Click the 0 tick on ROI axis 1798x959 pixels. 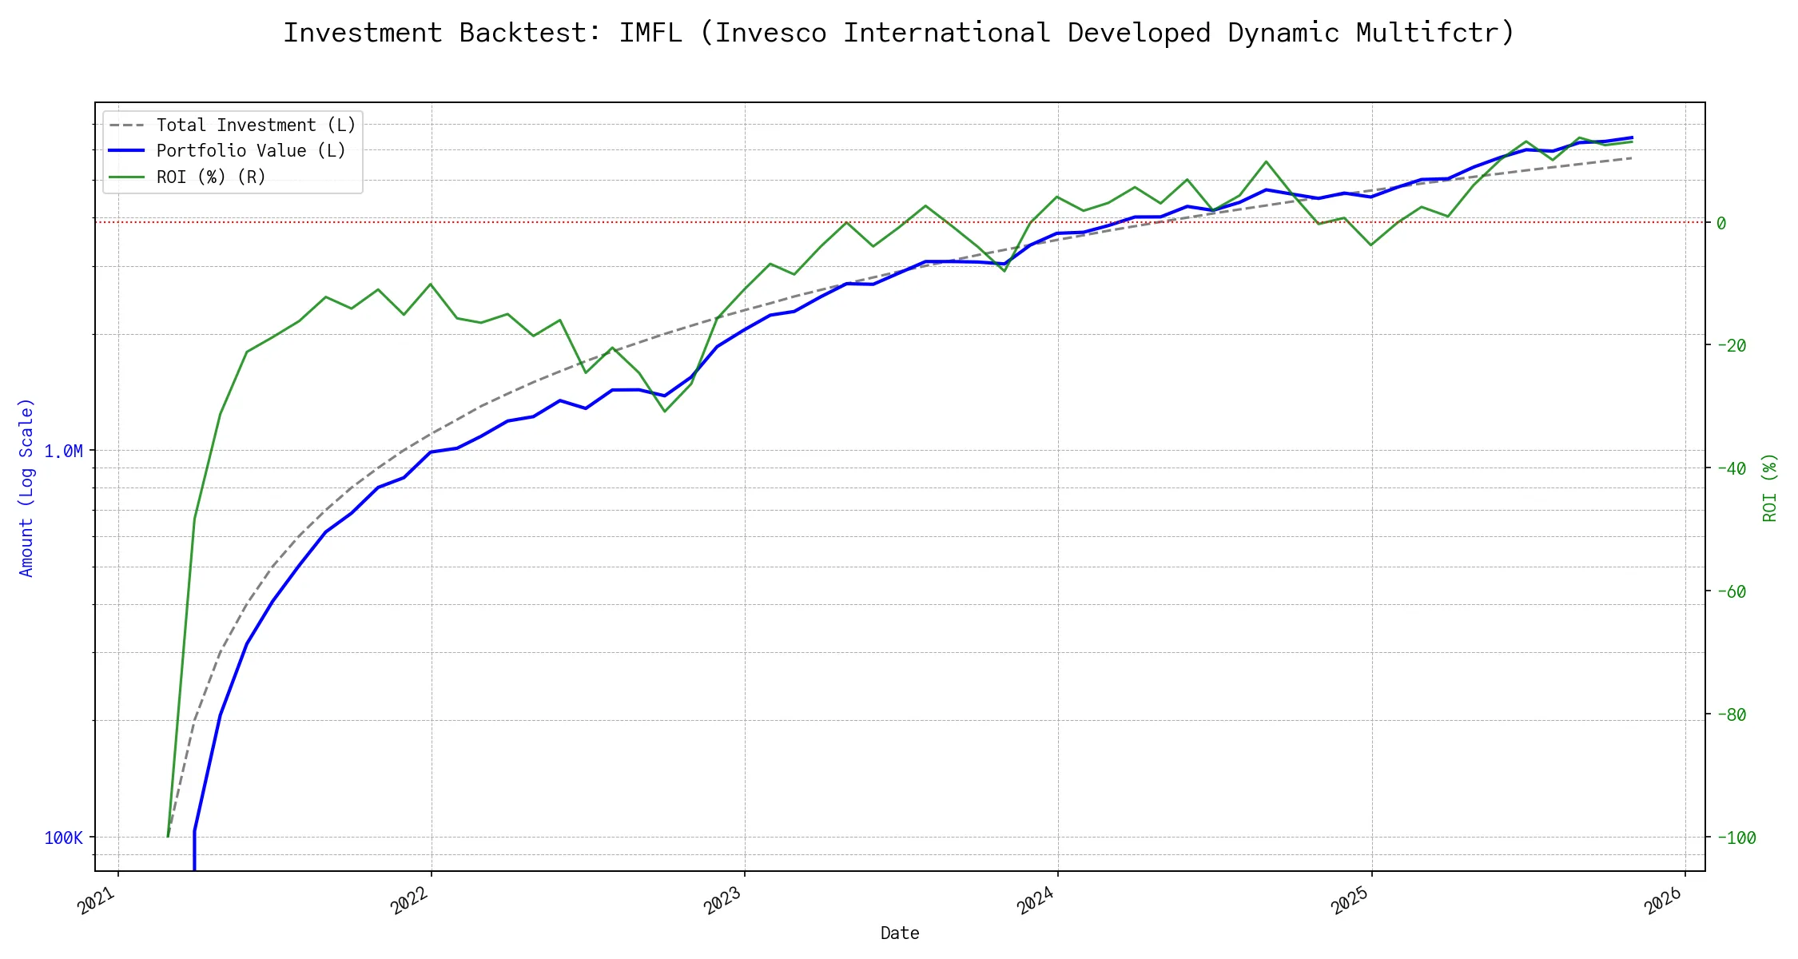[x=1721, y=223]
